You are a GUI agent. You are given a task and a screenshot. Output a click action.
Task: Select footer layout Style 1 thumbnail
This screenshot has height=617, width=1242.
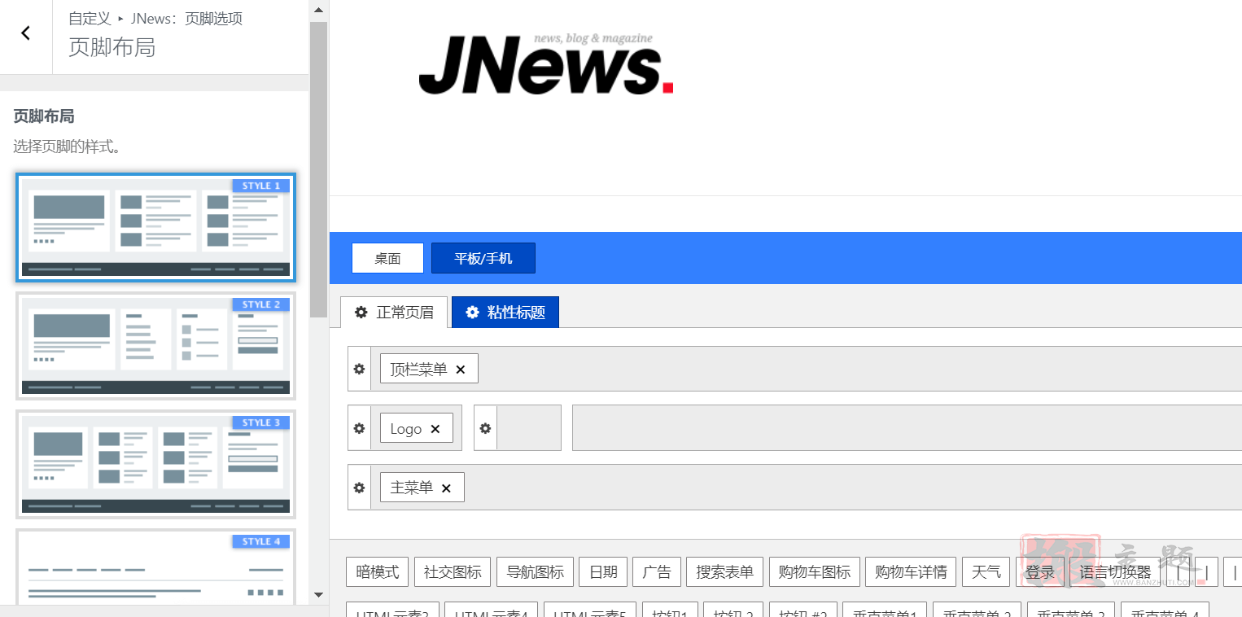click(155, 228)
